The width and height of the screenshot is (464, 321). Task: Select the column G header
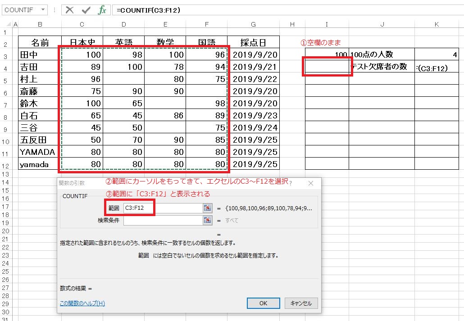[x=253, y=24]
